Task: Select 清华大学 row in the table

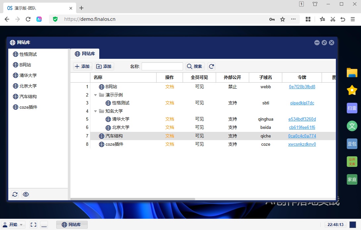Action: point(203,119)
